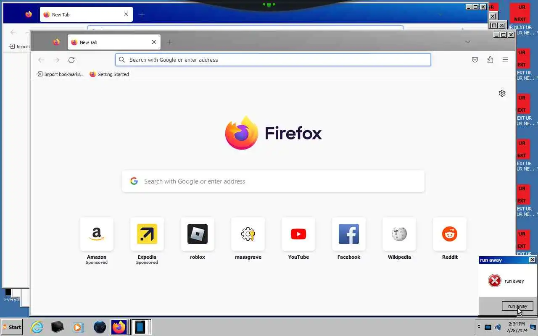Viewport: 538px width, 336px height.
Task: Click the display icon in the system tray
Action: 488,327
